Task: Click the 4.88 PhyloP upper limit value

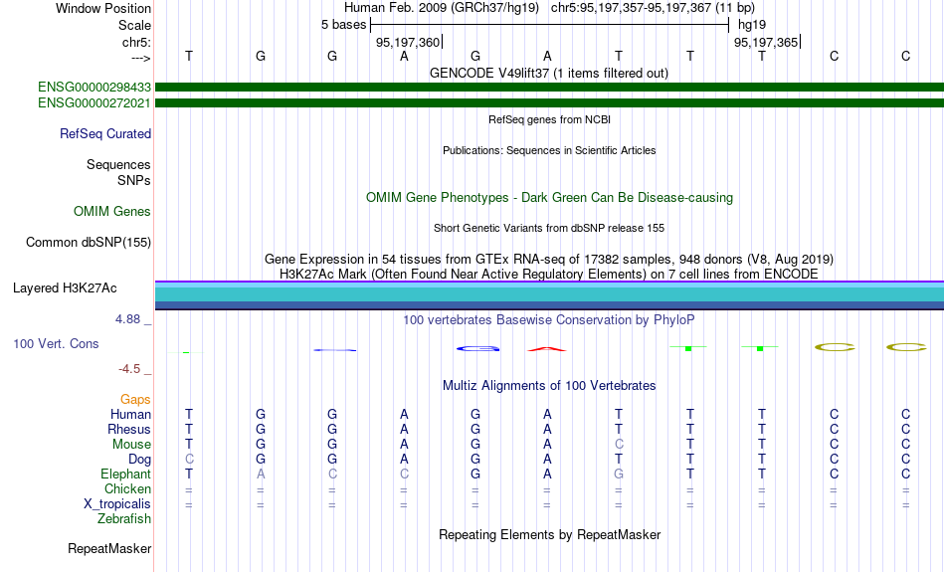Action: (127, 319)
